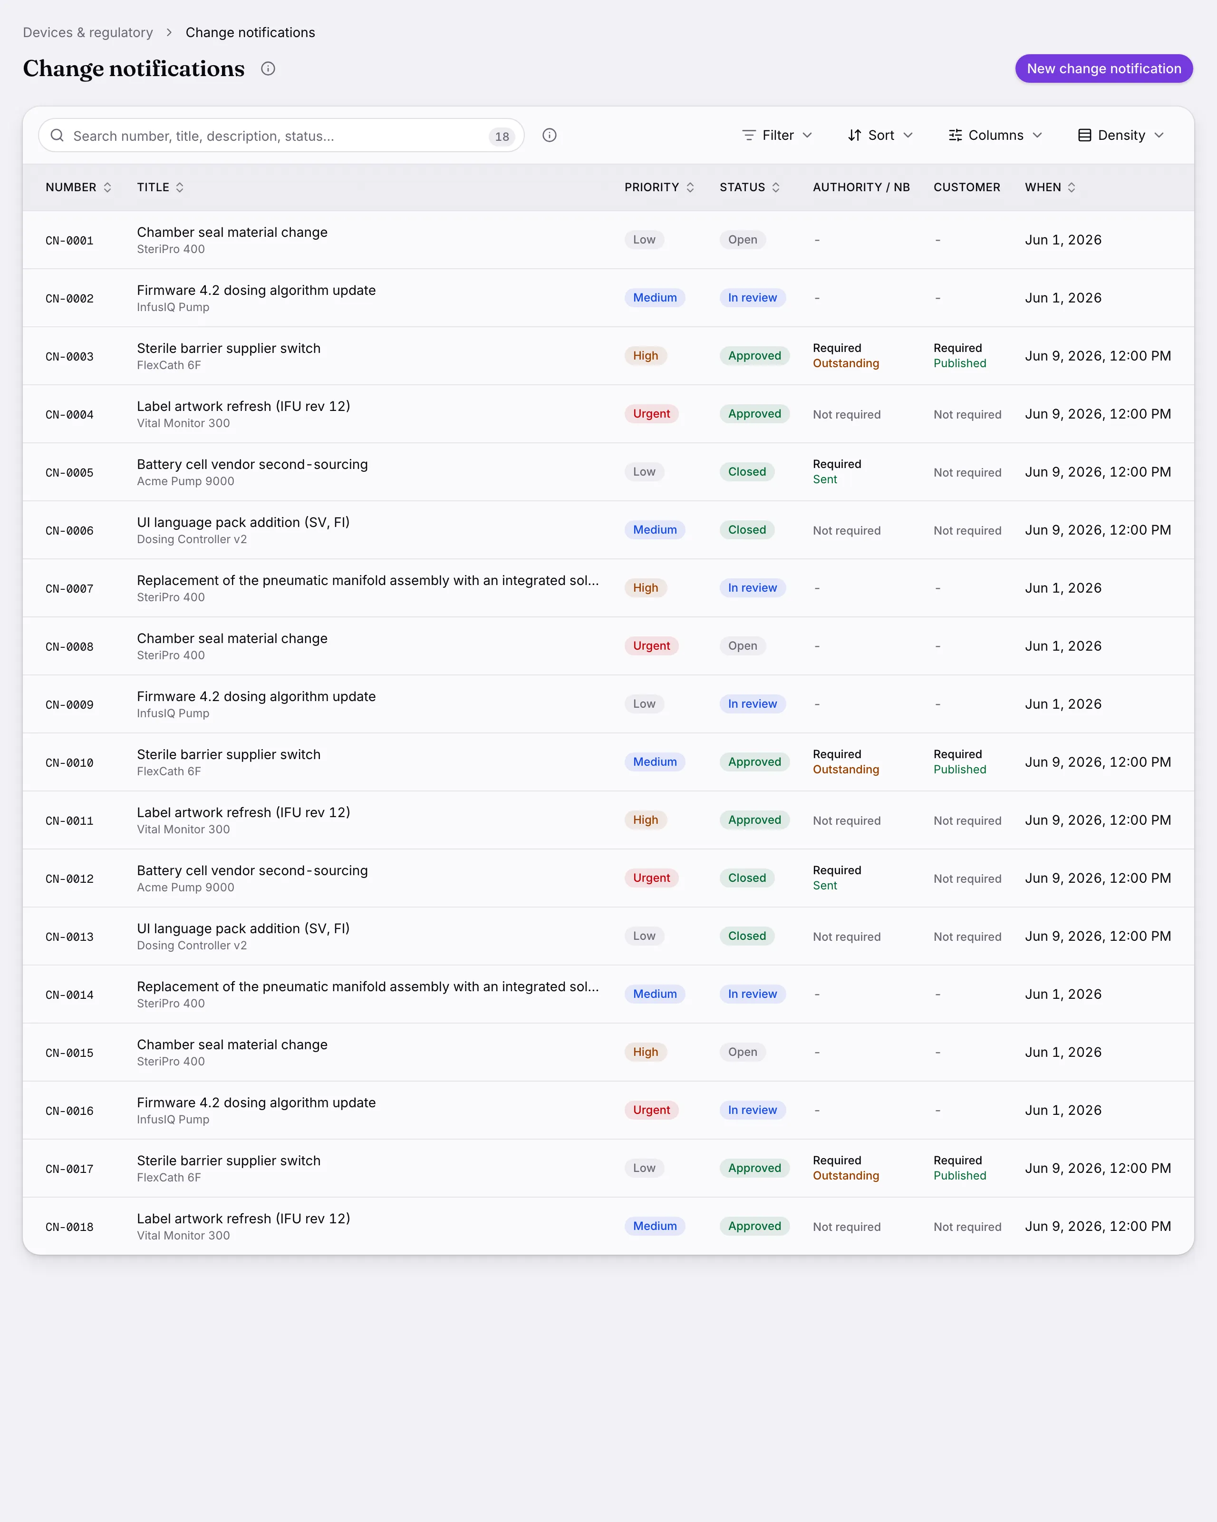Click Urgent priority badge in CN-0004 row
Image resolution: width=1217 pixels, height=1522 pixels.
tap(651, 414)
